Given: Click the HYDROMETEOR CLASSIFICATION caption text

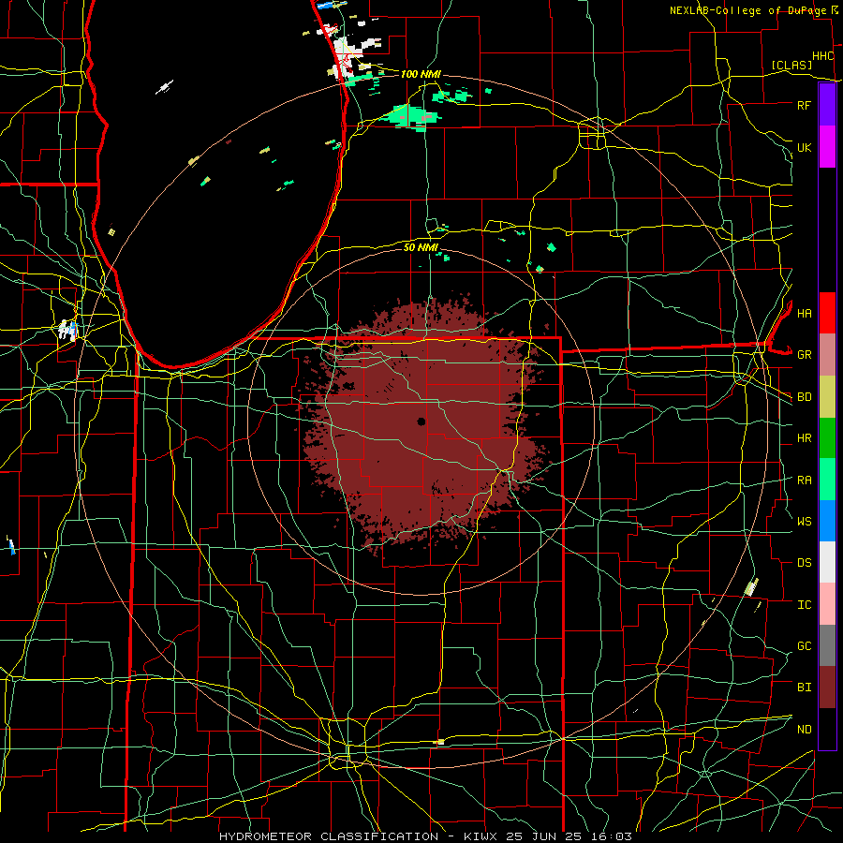Looking at the screenshot, I should point(329,836).
